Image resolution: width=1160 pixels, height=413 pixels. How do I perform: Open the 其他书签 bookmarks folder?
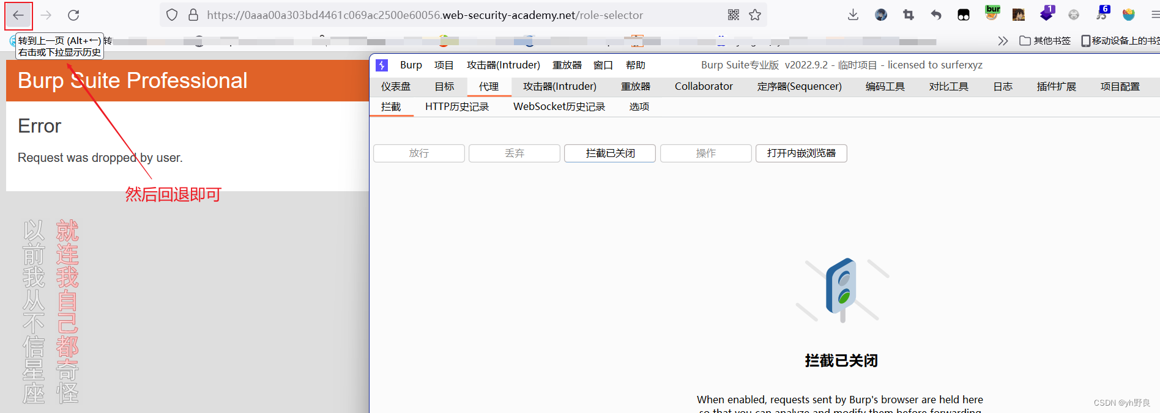(1045, 41)
